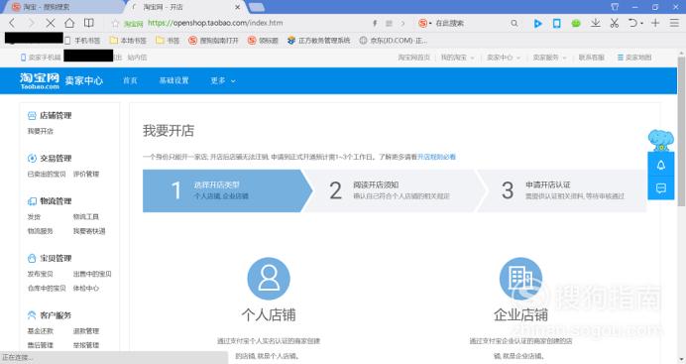Click the 企业店铺 building icon

click(520, 279)
